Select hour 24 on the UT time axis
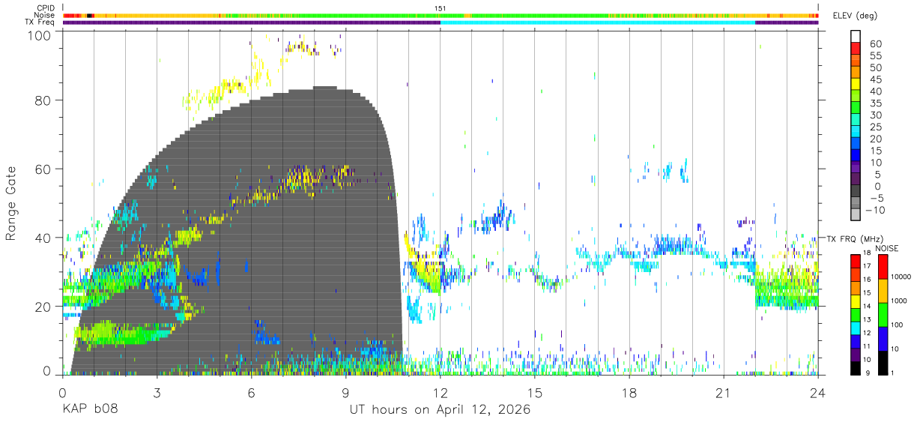The image size is (920, 425). pyautogui.click(x=818, y=392)
